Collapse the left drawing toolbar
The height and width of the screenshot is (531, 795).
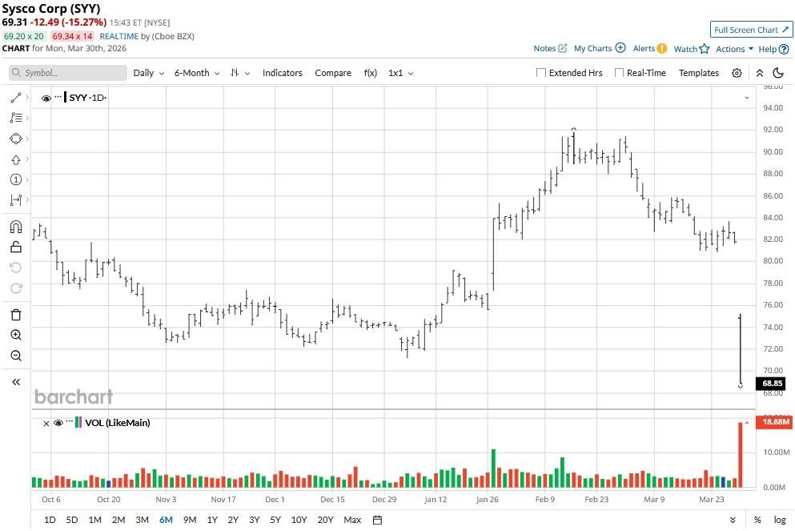(16, 382)
